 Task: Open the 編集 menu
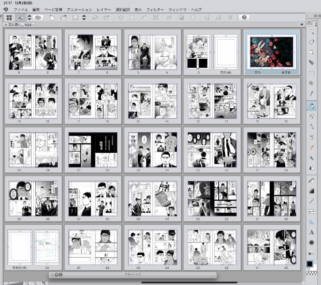36,10
